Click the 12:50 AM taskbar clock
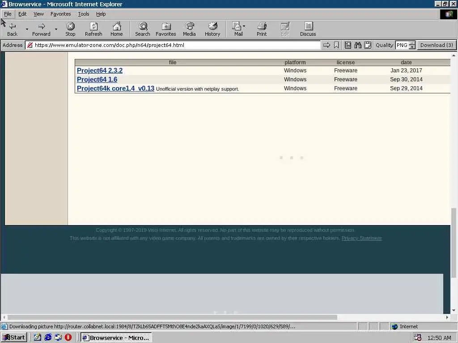Screen dimensions: 458x343 click(x=439, y=338)
